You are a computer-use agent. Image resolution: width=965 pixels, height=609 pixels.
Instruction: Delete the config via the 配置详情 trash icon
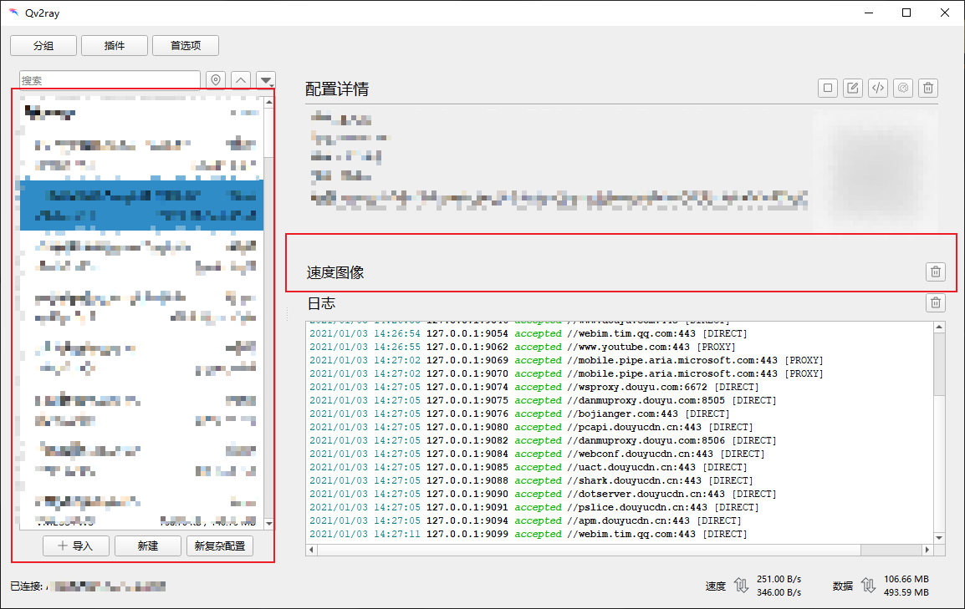pyautogui.click(x=928, y=88)
